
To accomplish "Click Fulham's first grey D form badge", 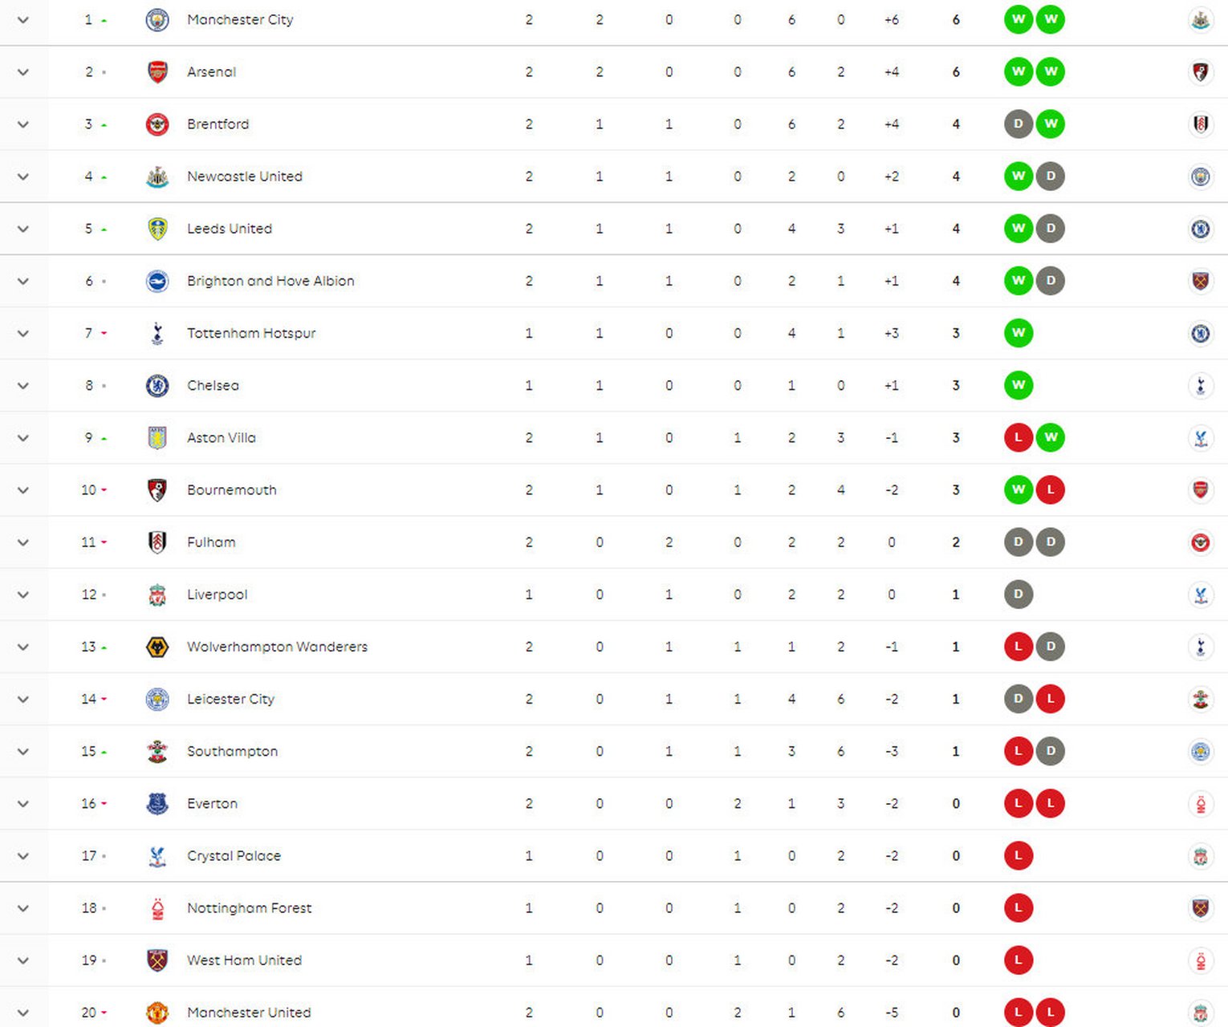I will [x=1019, y=542].
